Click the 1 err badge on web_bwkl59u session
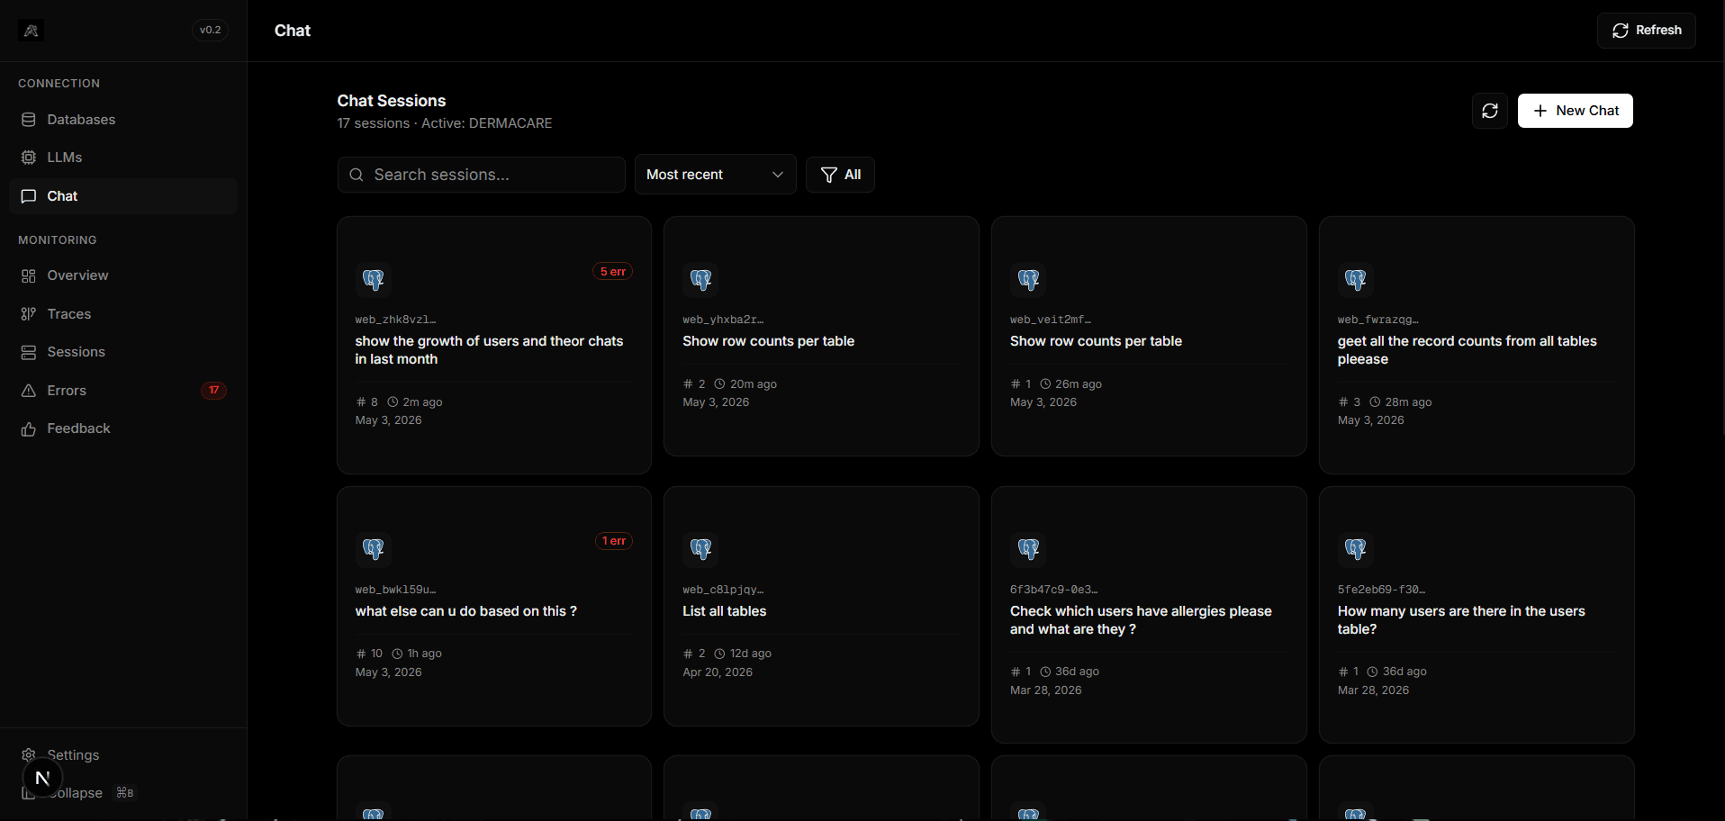The height and width of the screenshot is (821, 1725). 614,541
